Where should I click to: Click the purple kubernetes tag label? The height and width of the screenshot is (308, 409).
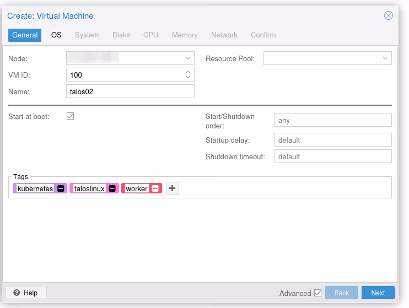pos(35,188)
